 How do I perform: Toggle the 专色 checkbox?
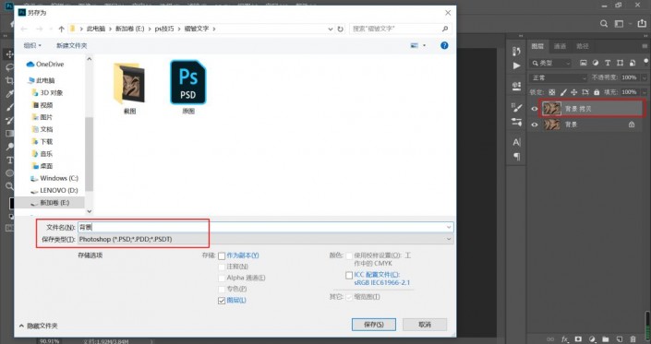(x=222, y=290)
